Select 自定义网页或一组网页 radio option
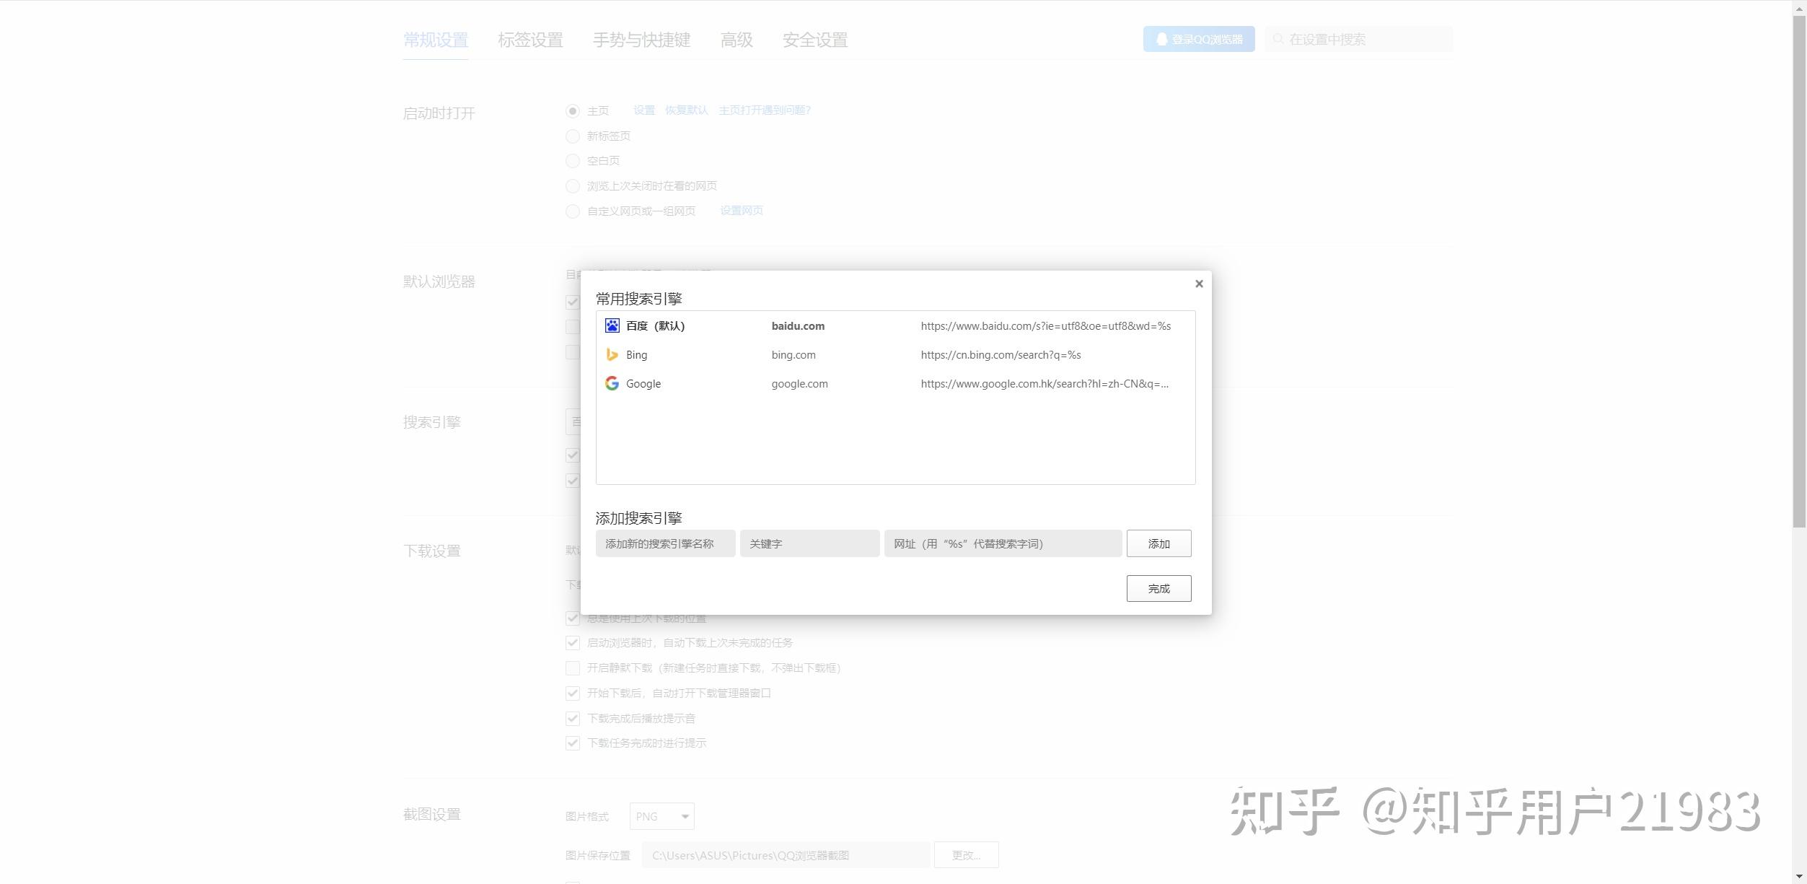This screenshot has width=1807, height=884. coord(573,211)
